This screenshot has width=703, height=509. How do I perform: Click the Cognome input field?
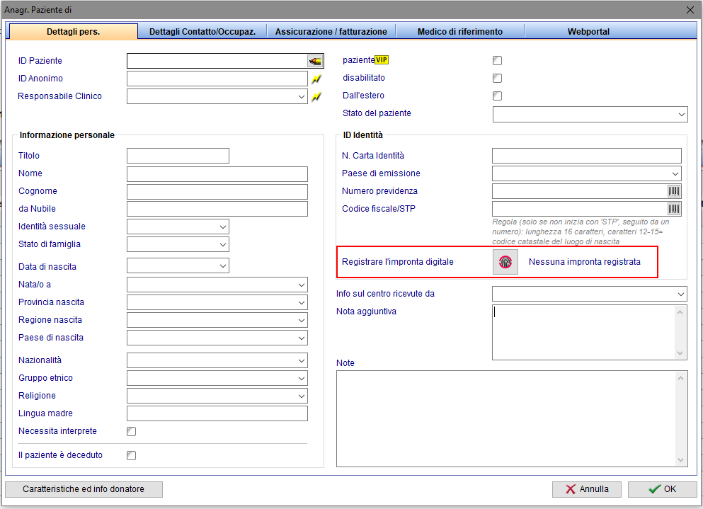click(x=217, y=191)
